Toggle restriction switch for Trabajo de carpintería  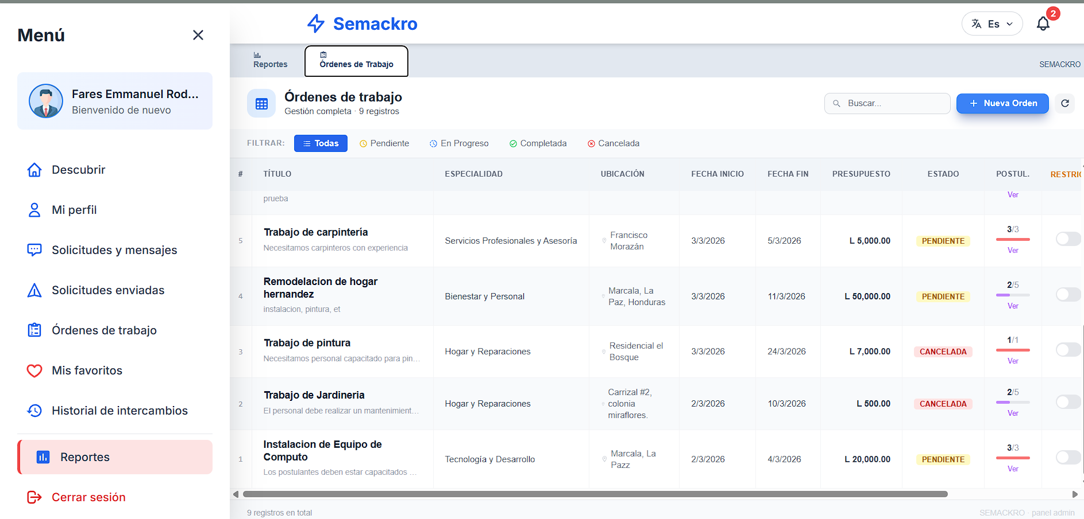1067,239
